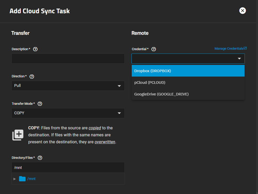Close the Add Cloud Sync Task panel
The width and height of the screenshot is (258, 194).
(x=242, y=11)
